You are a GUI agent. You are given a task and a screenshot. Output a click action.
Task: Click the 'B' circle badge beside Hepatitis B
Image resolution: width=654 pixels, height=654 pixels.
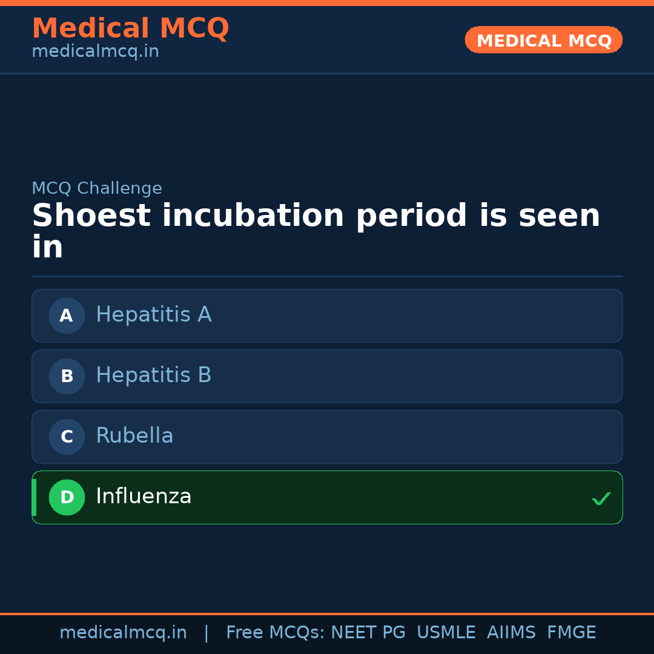pos(67,376)
